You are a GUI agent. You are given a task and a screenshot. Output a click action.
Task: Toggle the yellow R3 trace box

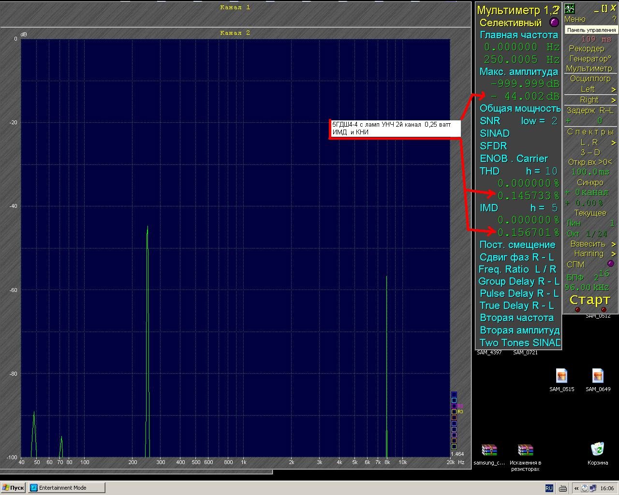point(454,412)
